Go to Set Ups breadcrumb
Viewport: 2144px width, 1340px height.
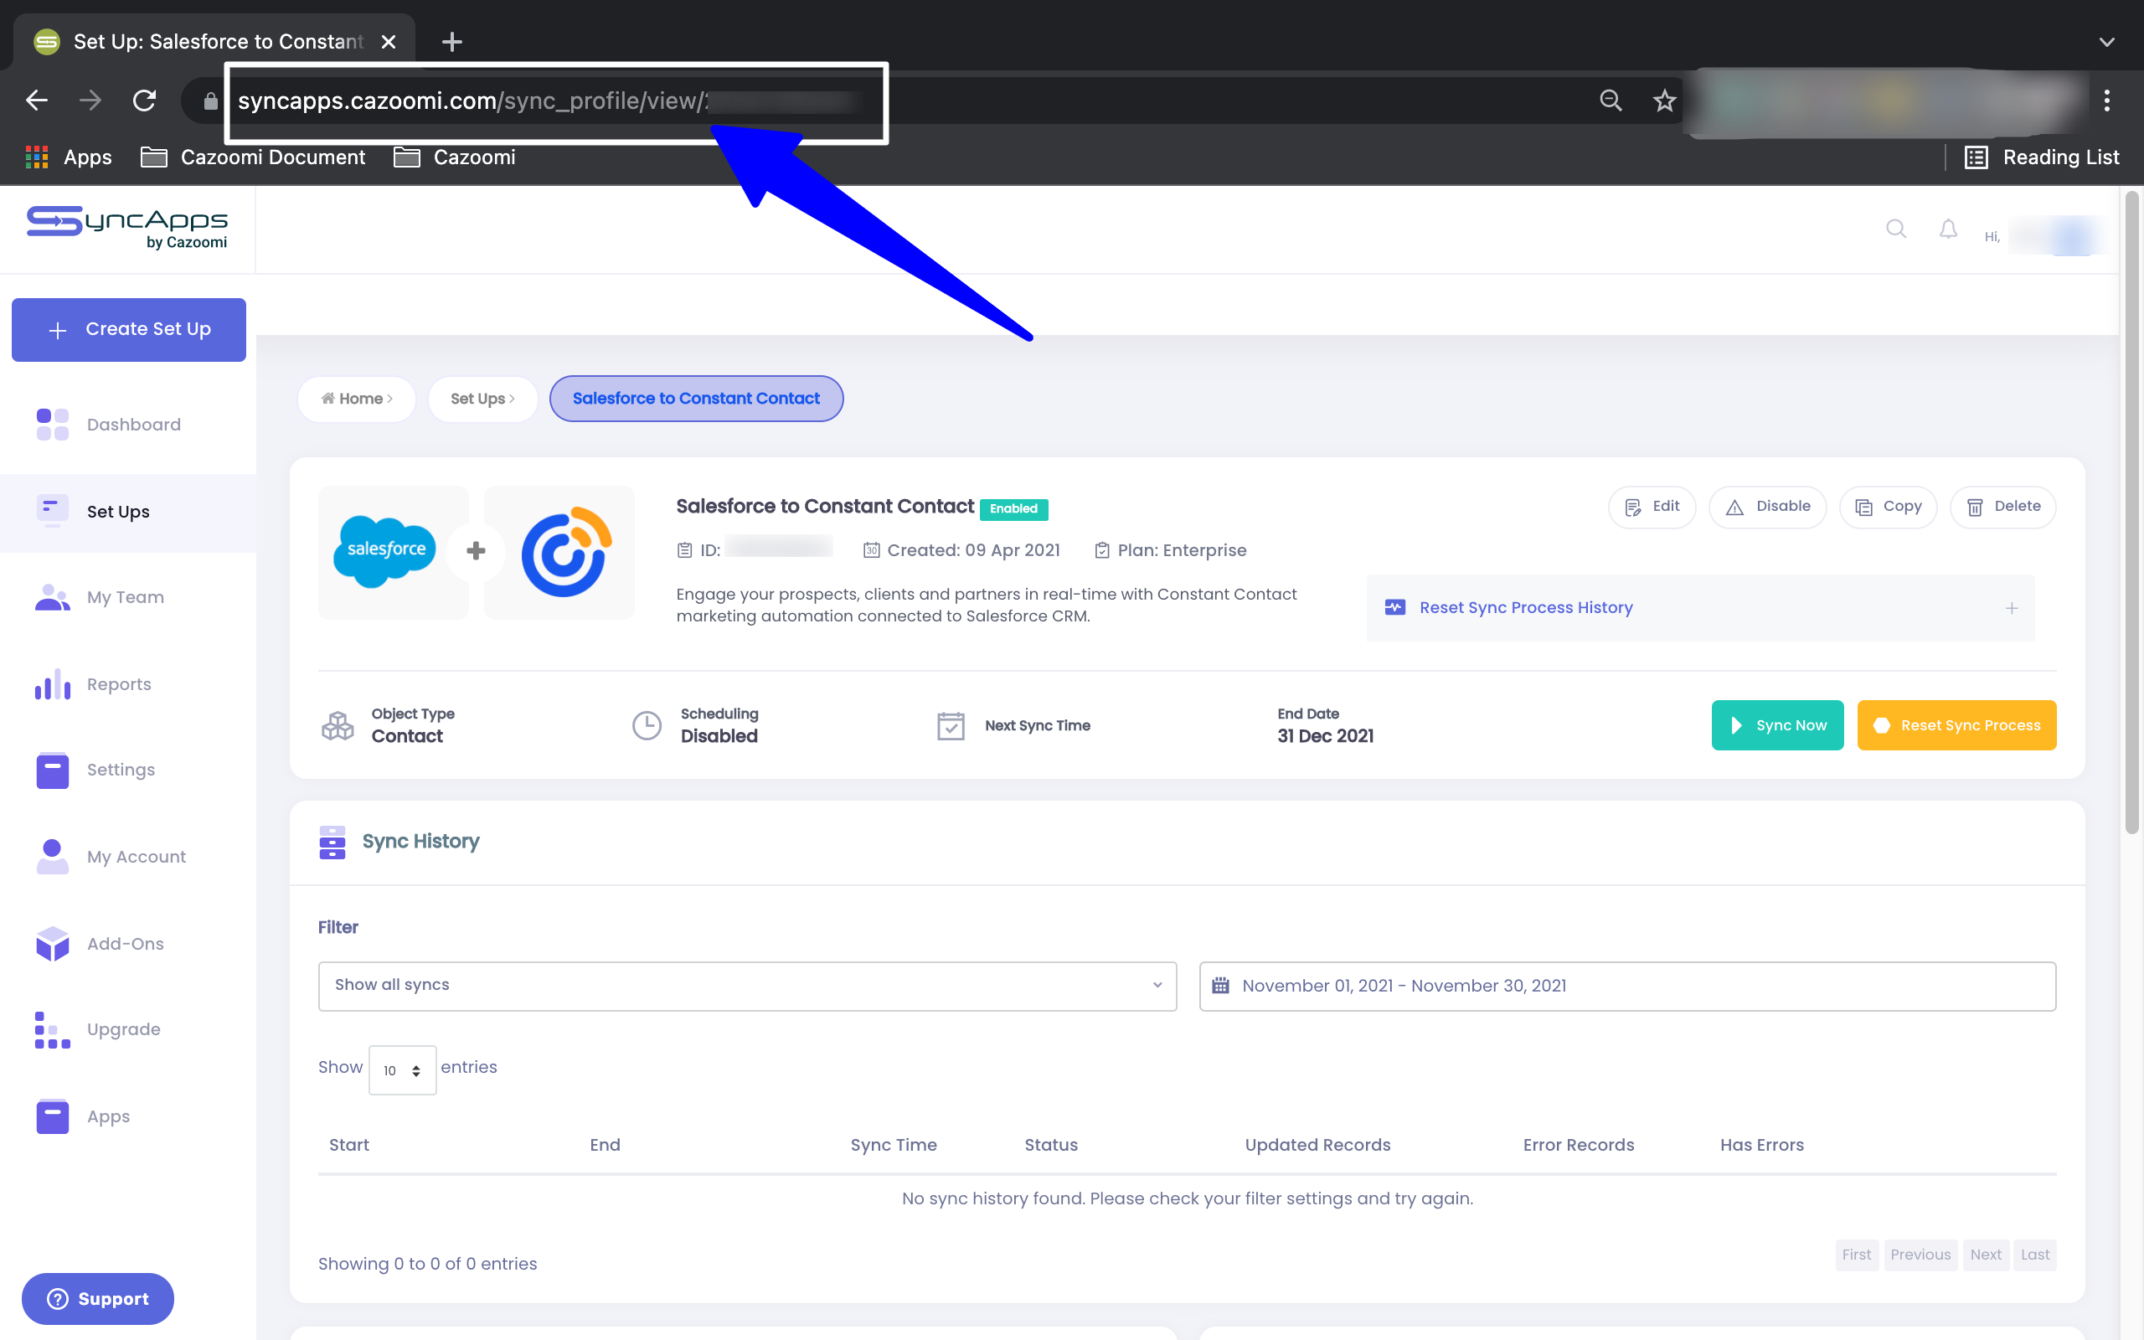pyautogui.click(x=483, y=399)
